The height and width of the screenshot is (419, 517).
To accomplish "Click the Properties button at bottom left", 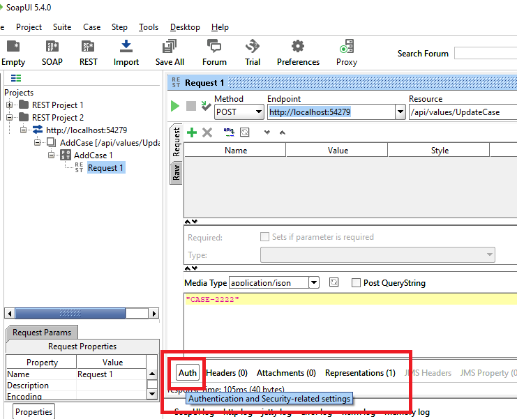I will click(x=33, y=412).
